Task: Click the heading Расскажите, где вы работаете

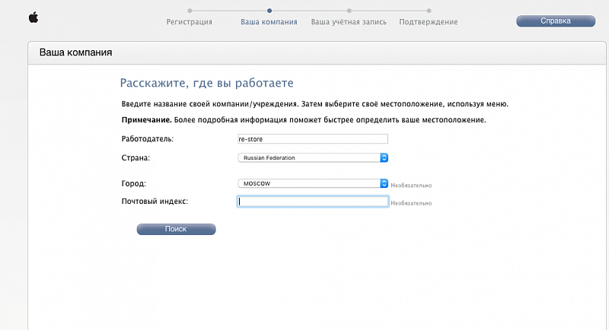Action: [207, 83]
